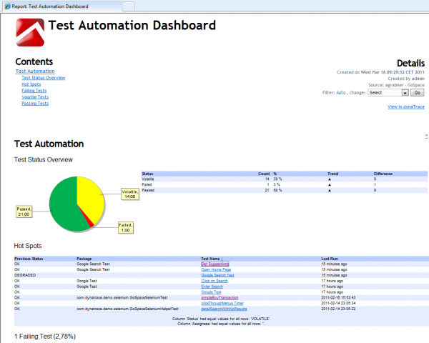Go to the Hot Spots contents link

31,84
